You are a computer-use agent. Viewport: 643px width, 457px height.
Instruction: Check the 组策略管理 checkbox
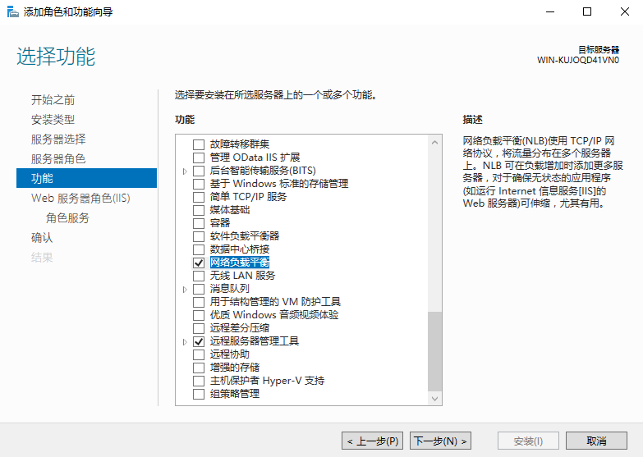(199, 394)
